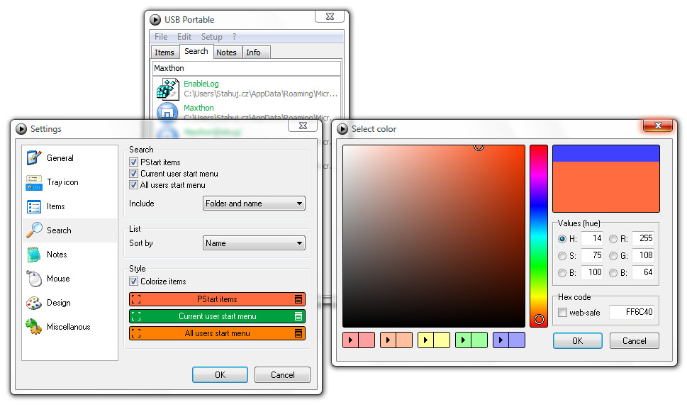Click list icon on PStart items bar
Screen dimensions: 687x407
(298, 299)
